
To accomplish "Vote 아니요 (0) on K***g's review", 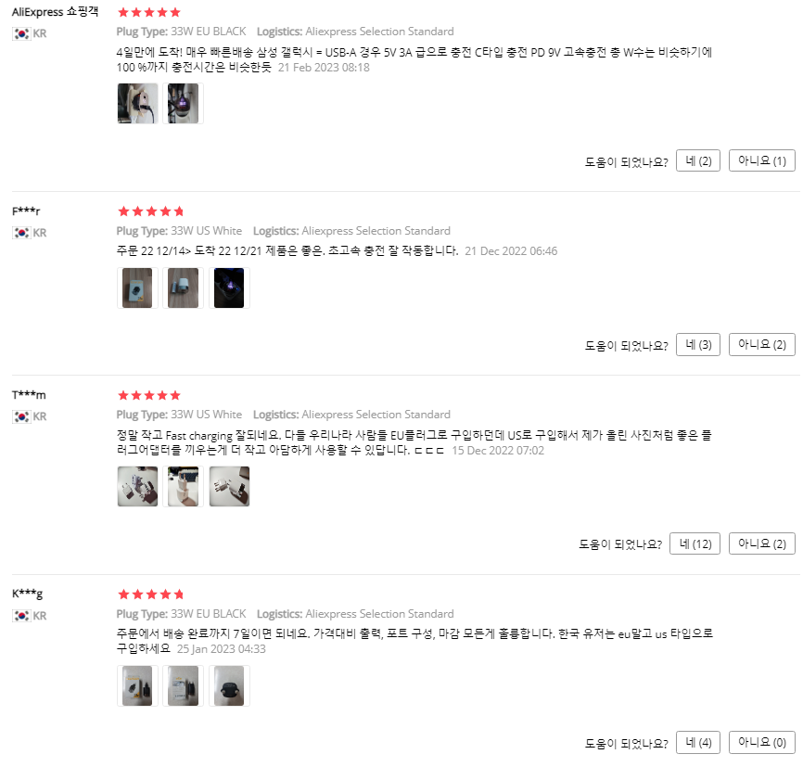I will (x=761, y=742).
